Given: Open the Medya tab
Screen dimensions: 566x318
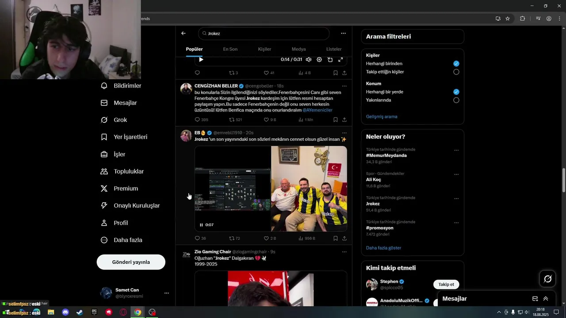Looking at the screenshot, I should pos(298,49).
